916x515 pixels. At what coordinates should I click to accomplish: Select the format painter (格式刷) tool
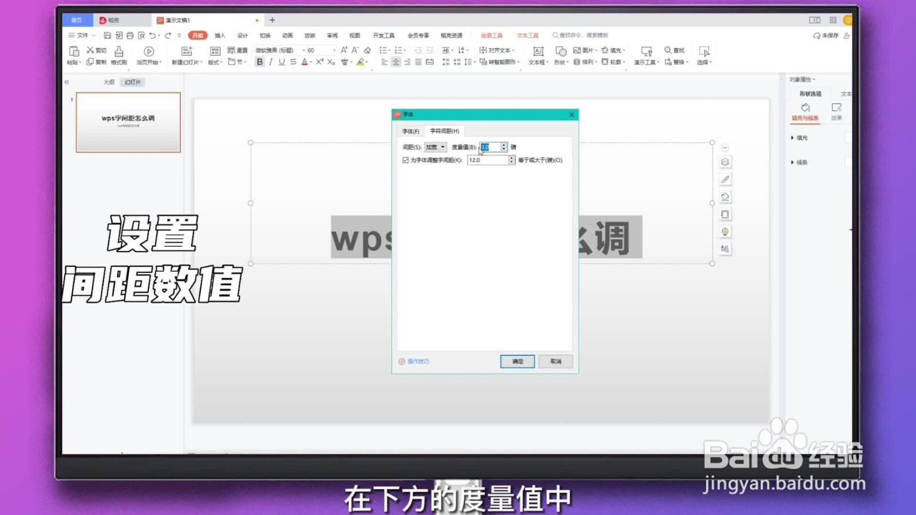coord(119,56)
